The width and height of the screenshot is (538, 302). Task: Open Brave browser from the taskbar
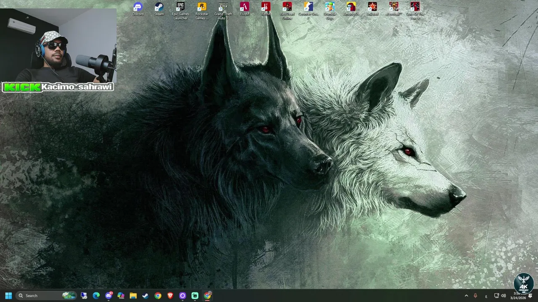170,296
